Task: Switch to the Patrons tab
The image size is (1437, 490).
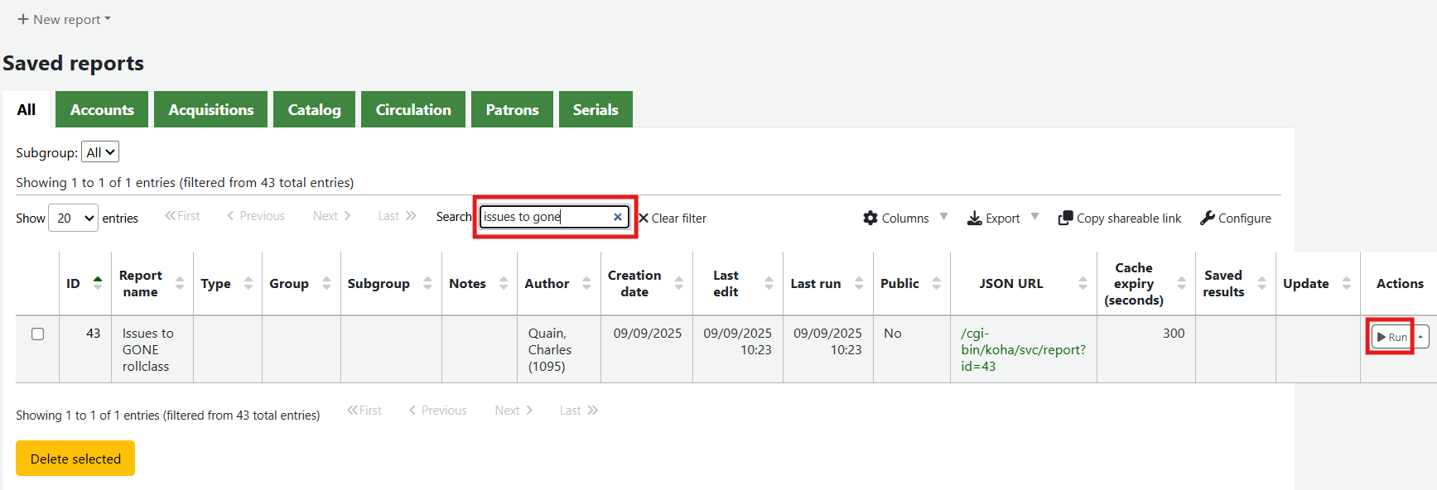Action: [x=512, y=109]
